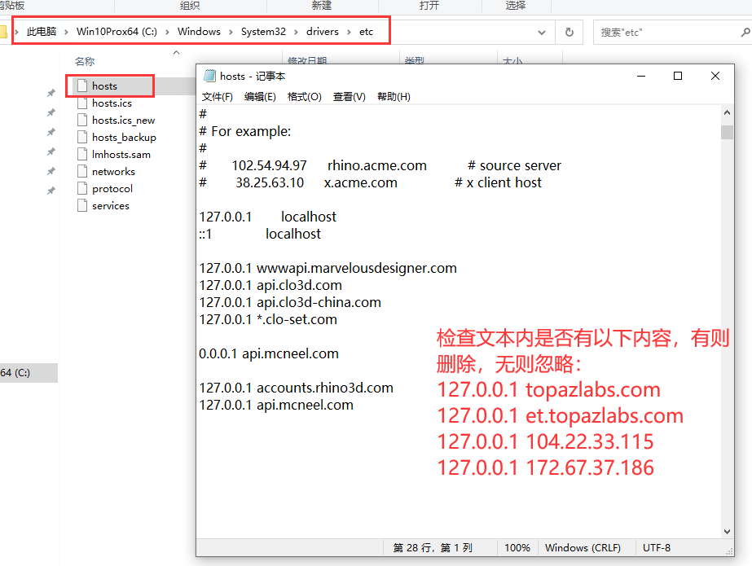Image resolution: width=752 pixels, height=566 pixels.
Task: Click etc in the breadcrumb
Action: click(366, 32)
